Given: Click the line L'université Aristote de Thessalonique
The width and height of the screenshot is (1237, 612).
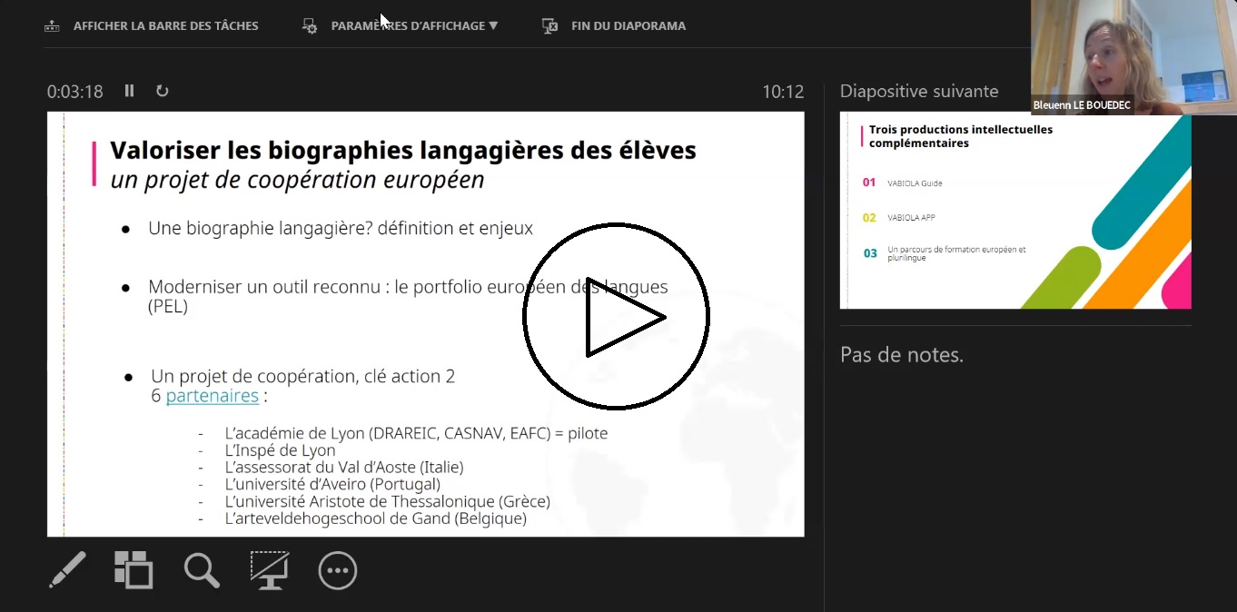Looking at the screenshot, I should (387, 502).
